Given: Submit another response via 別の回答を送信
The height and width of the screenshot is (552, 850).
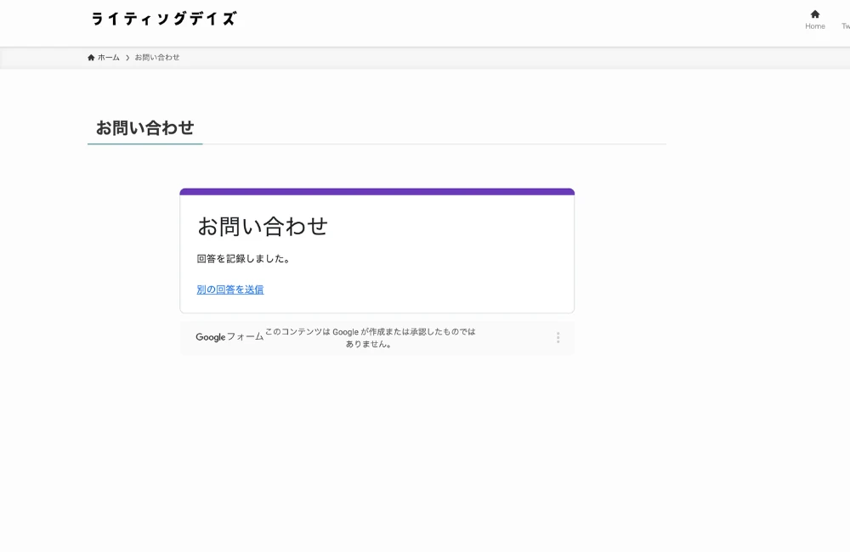Looking at the screenshot, I should pyautogui.click(x=229, y=290).
